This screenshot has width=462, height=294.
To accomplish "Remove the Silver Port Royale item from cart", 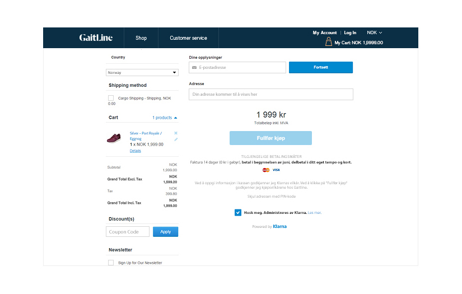I will pos(176,133).
